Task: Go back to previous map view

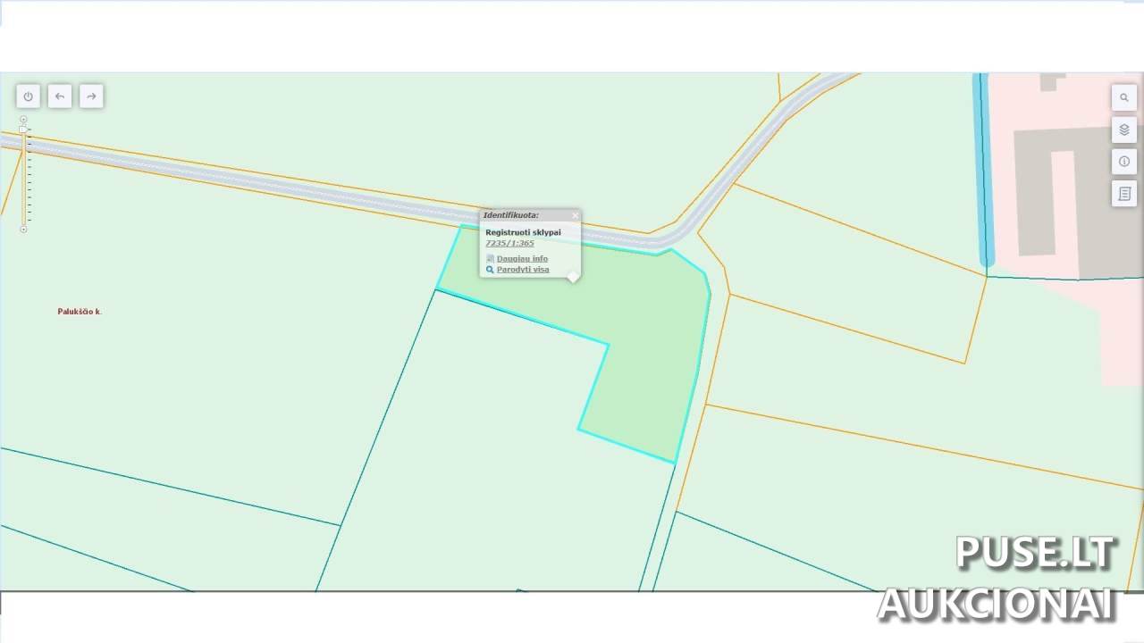Action: coord(60,96)
